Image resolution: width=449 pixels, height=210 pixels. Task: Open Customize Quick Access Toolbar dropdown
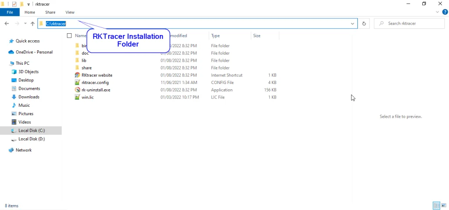pos(29,4)
